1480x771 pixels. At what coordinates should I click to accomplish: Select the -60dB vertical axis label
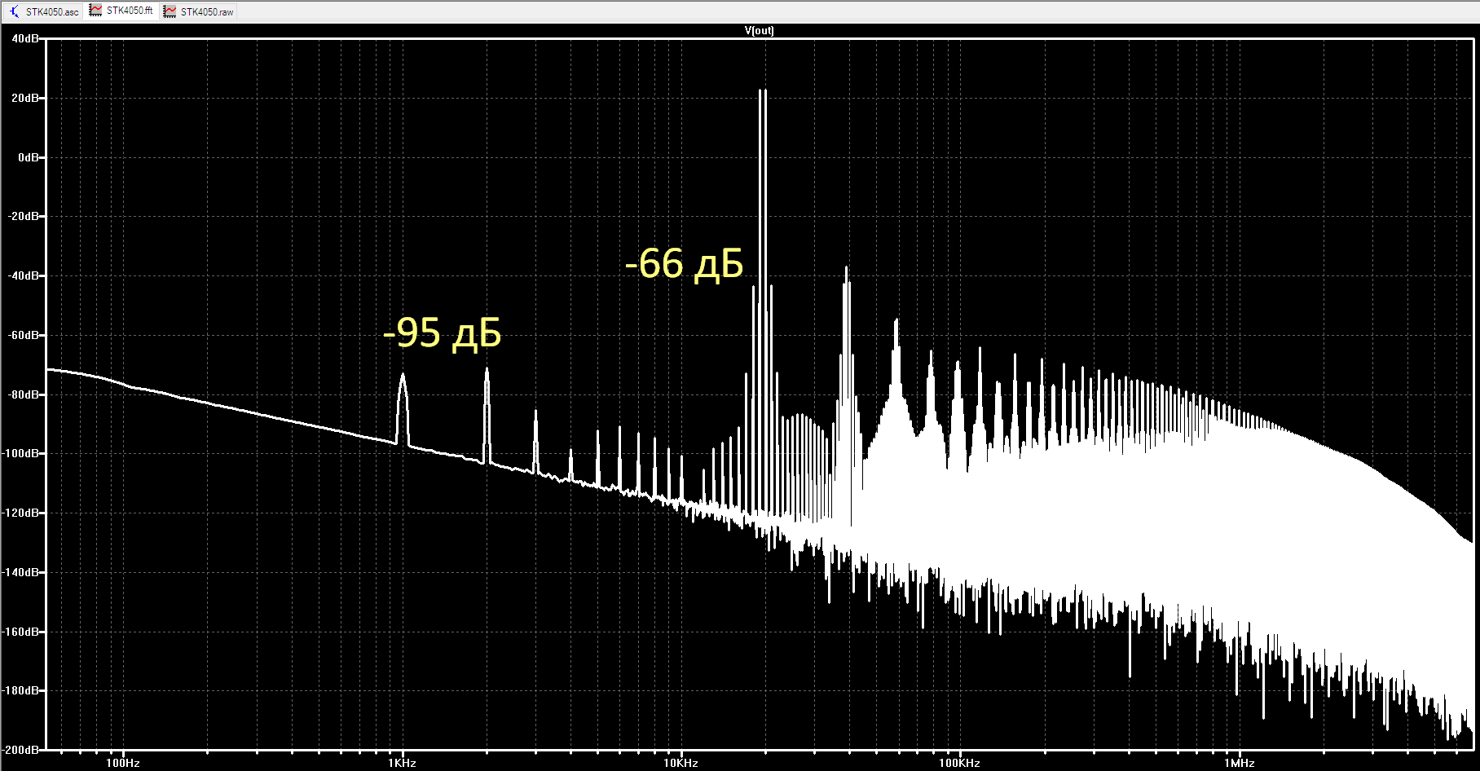(x=23, y=335)
